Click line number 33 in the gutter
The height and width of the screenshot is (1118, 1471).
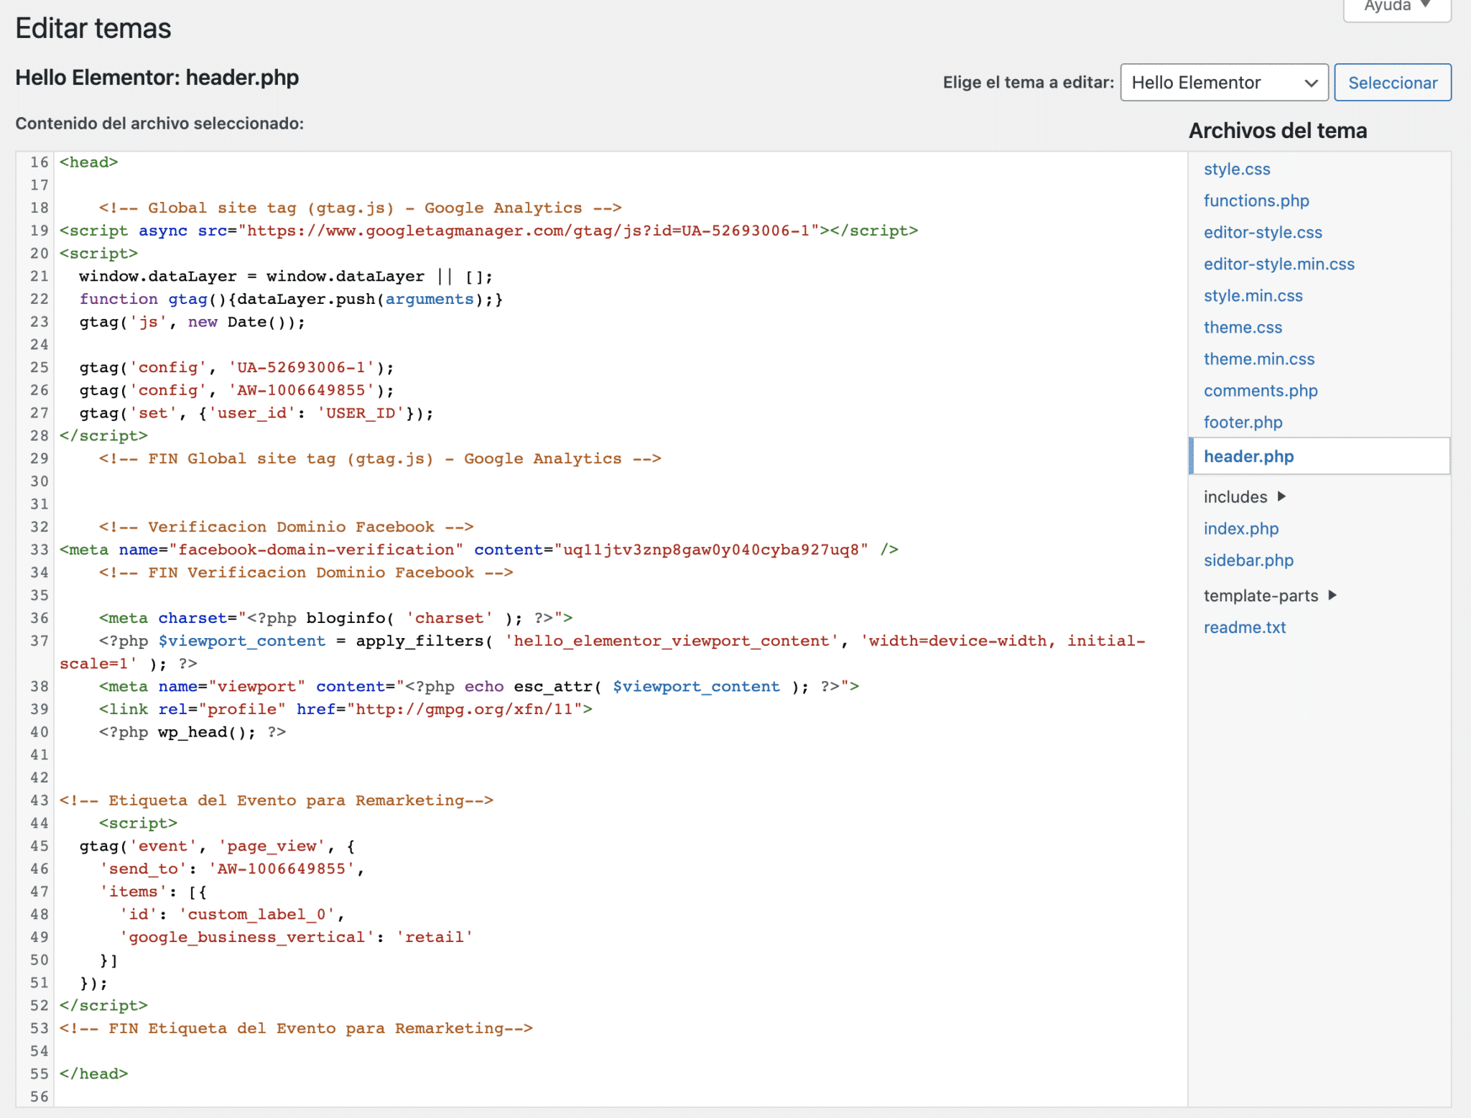click(x=39, y=550)
